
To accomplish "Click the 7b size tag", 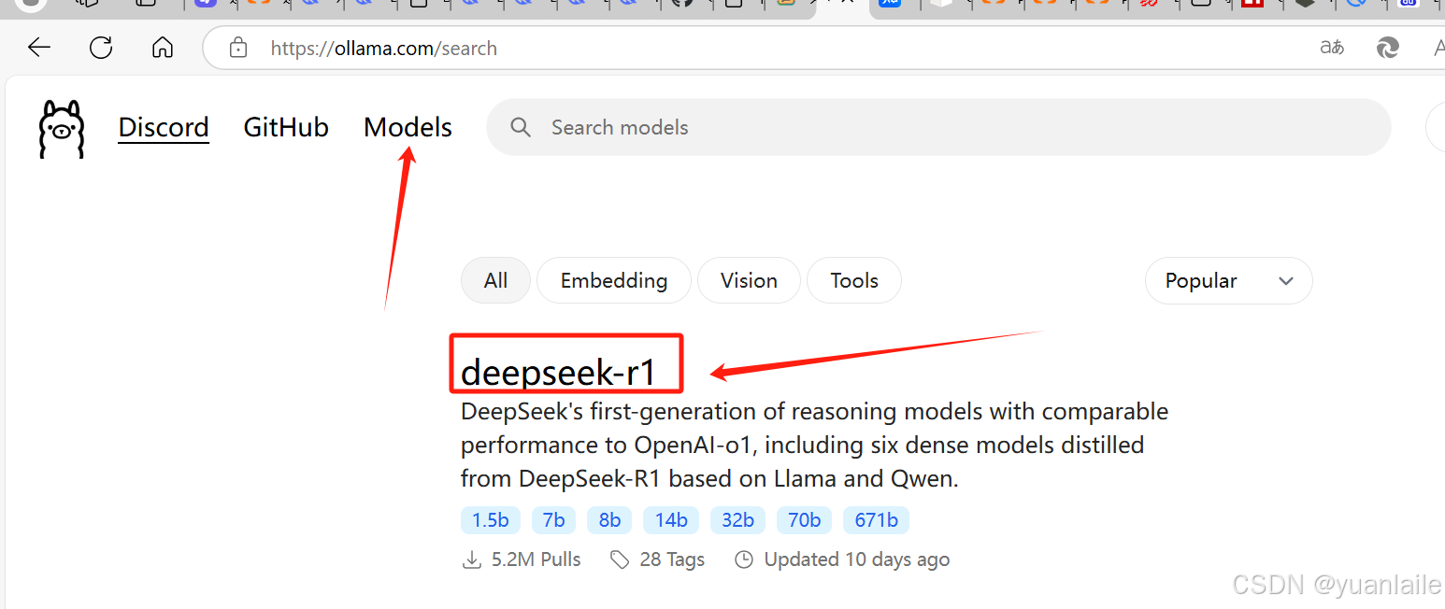I will tap(554, 520).
